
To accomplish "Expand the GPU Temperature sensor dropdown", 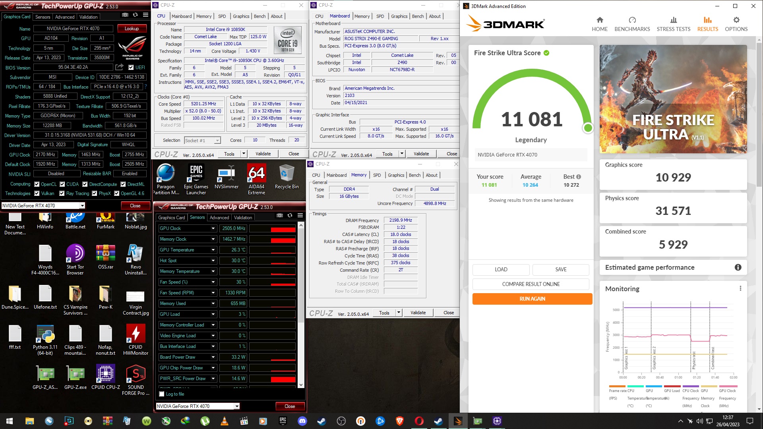I will pos(213,250).
